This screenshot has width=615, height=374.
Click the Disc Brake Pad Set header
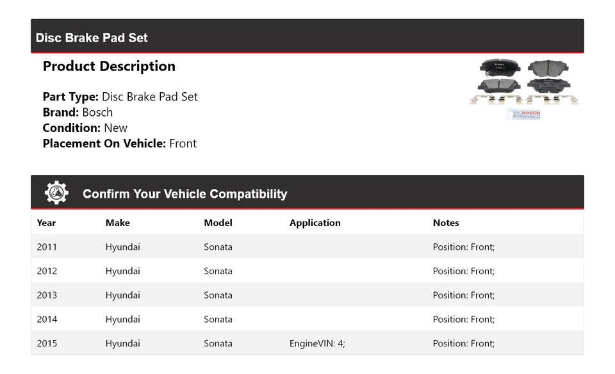coord(92,38)
